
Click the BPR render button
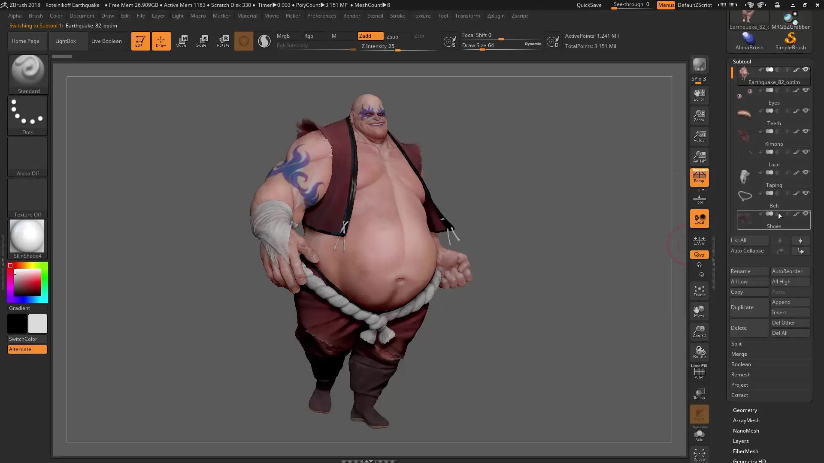click(699, 65)
